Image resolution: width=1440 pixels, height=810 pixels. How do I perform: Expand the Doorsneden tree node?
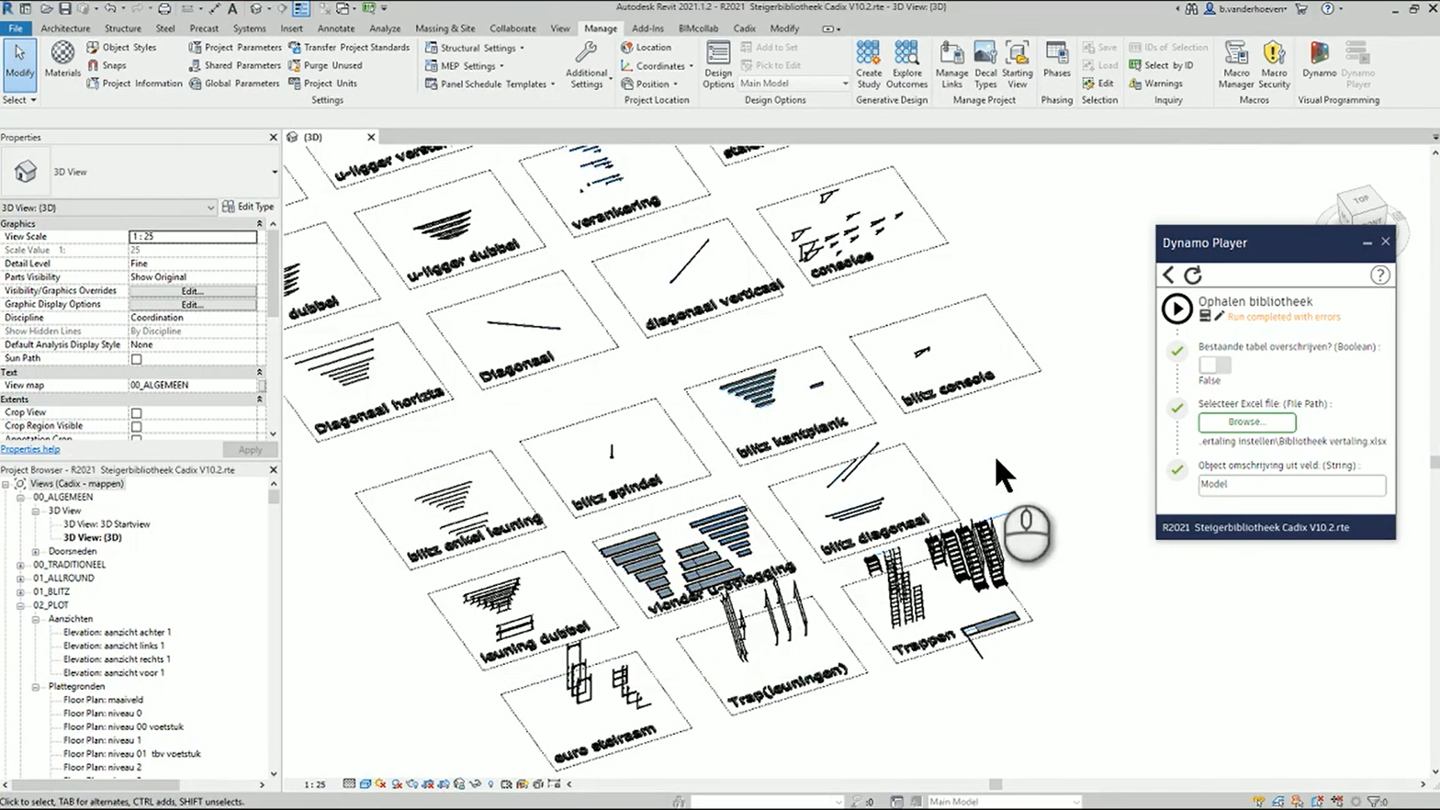point(36,552)
